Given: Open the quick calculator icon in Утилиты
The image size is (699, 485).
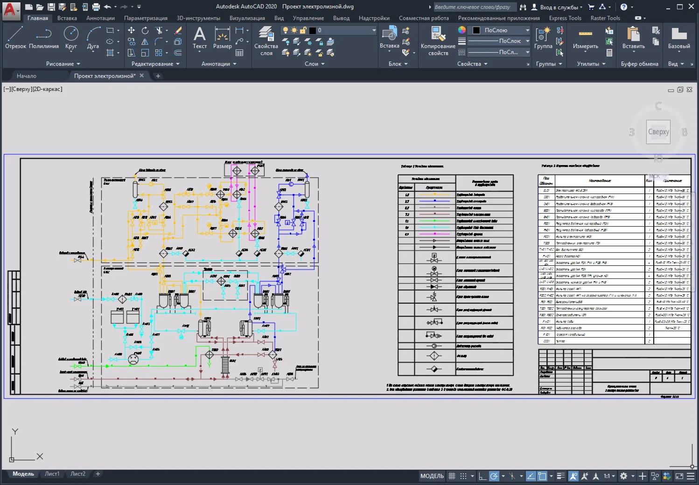Looking at the screenshot, I should coord(609,53).
